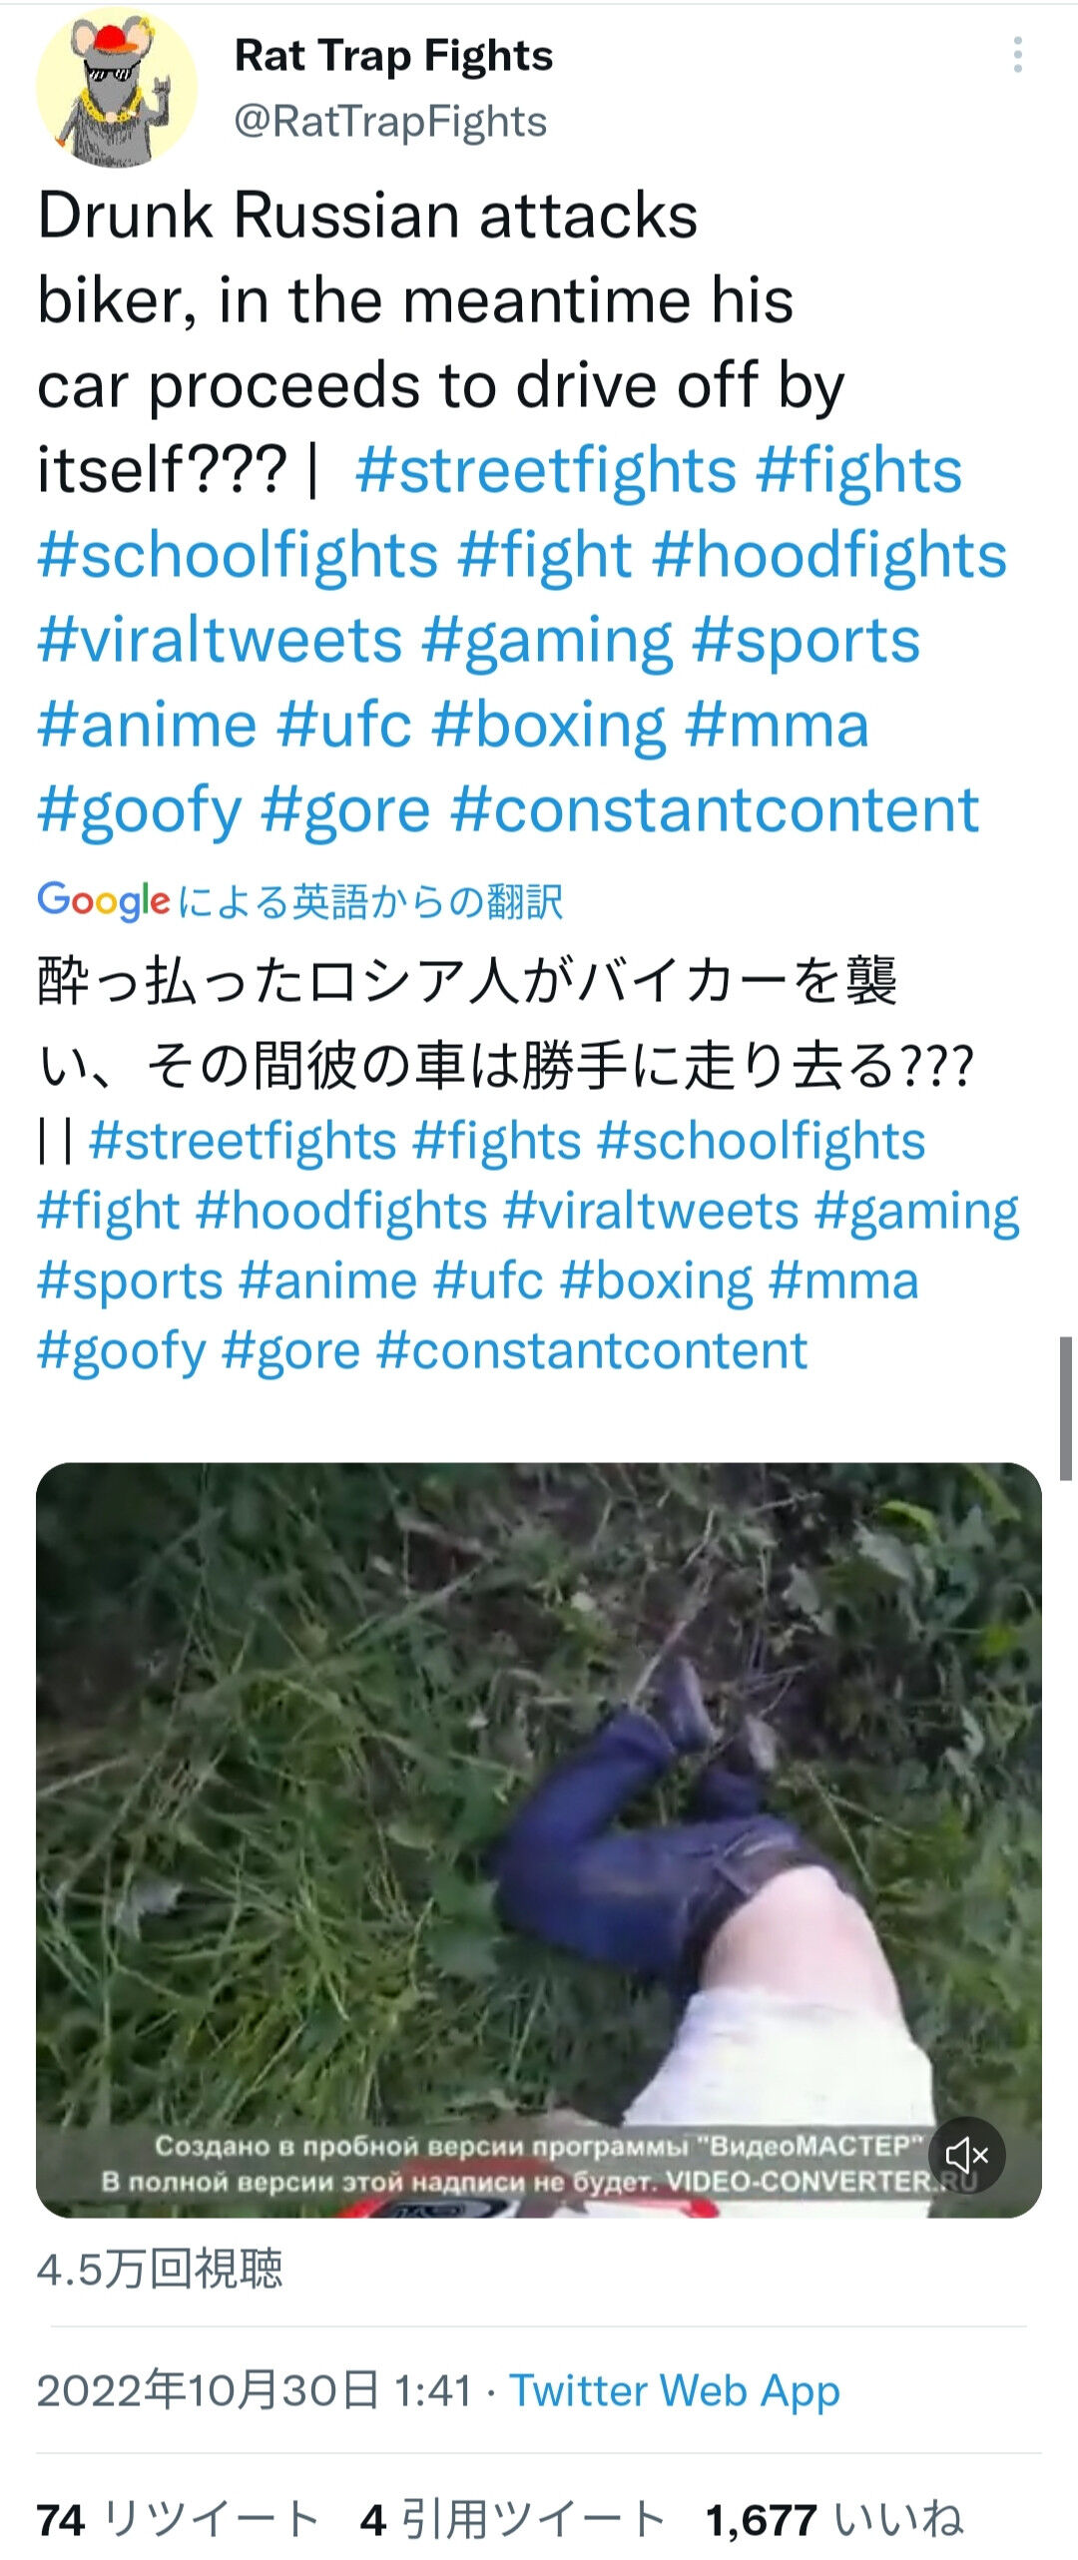
Task: View the 74 retweets list
Action: click(179, 2520)
